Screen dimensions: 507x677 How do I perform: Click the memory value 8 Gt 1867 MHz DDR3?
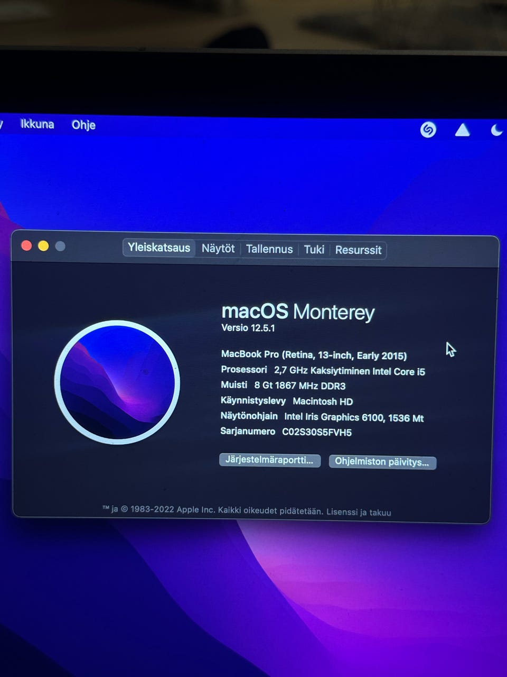[x=300, y=386]
